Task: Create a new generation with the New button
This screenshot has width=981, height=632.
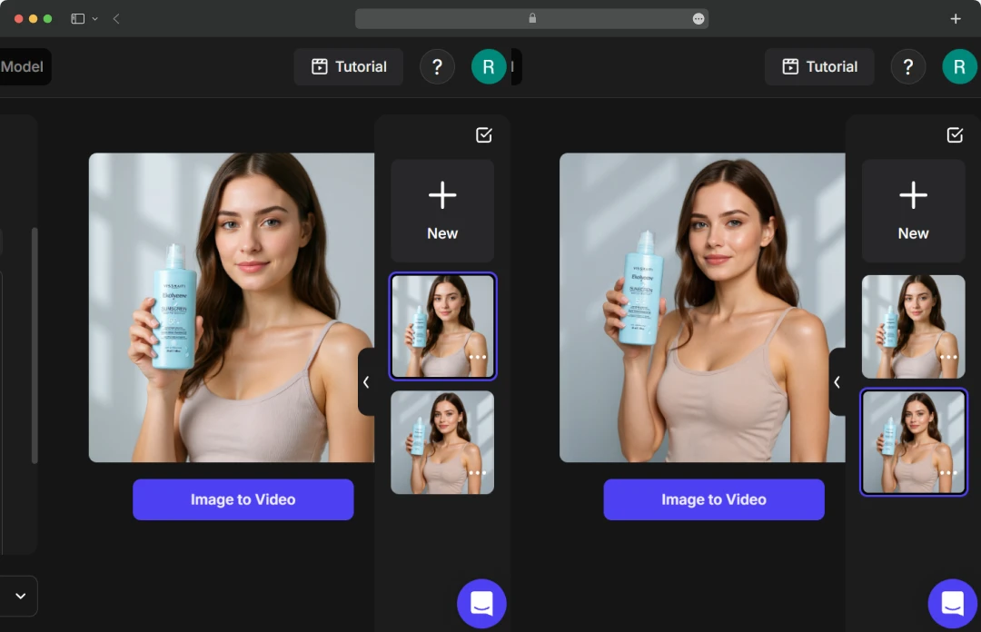Action: coord(441,210)
